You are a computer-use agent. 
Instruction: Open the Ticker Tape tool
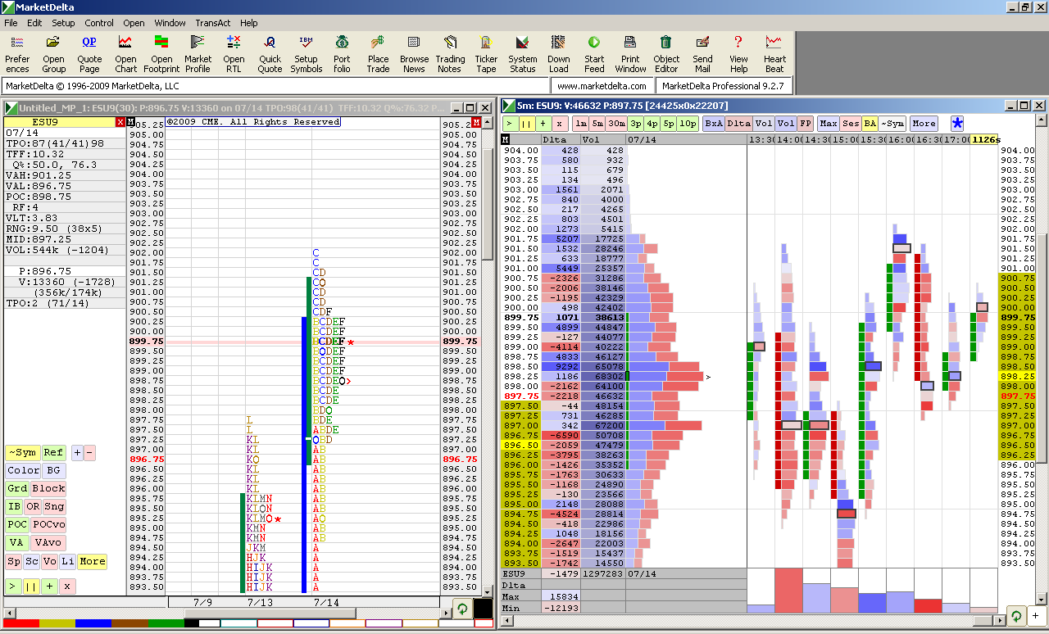pyautogui.click(x=486, y=52)
